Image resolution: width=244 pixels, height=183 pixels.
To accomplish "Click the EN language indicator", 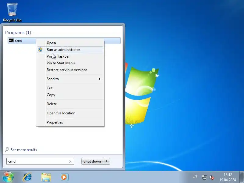I will [x=195, y=176].
